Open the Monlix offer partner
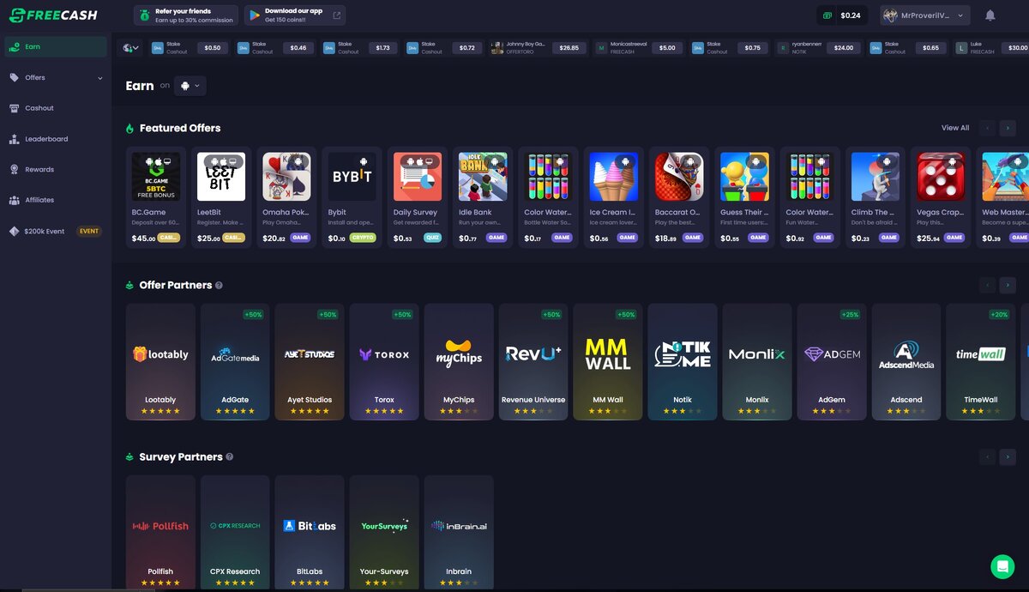This screenshot has height=592, width=1029. click(x=757, y=362)
